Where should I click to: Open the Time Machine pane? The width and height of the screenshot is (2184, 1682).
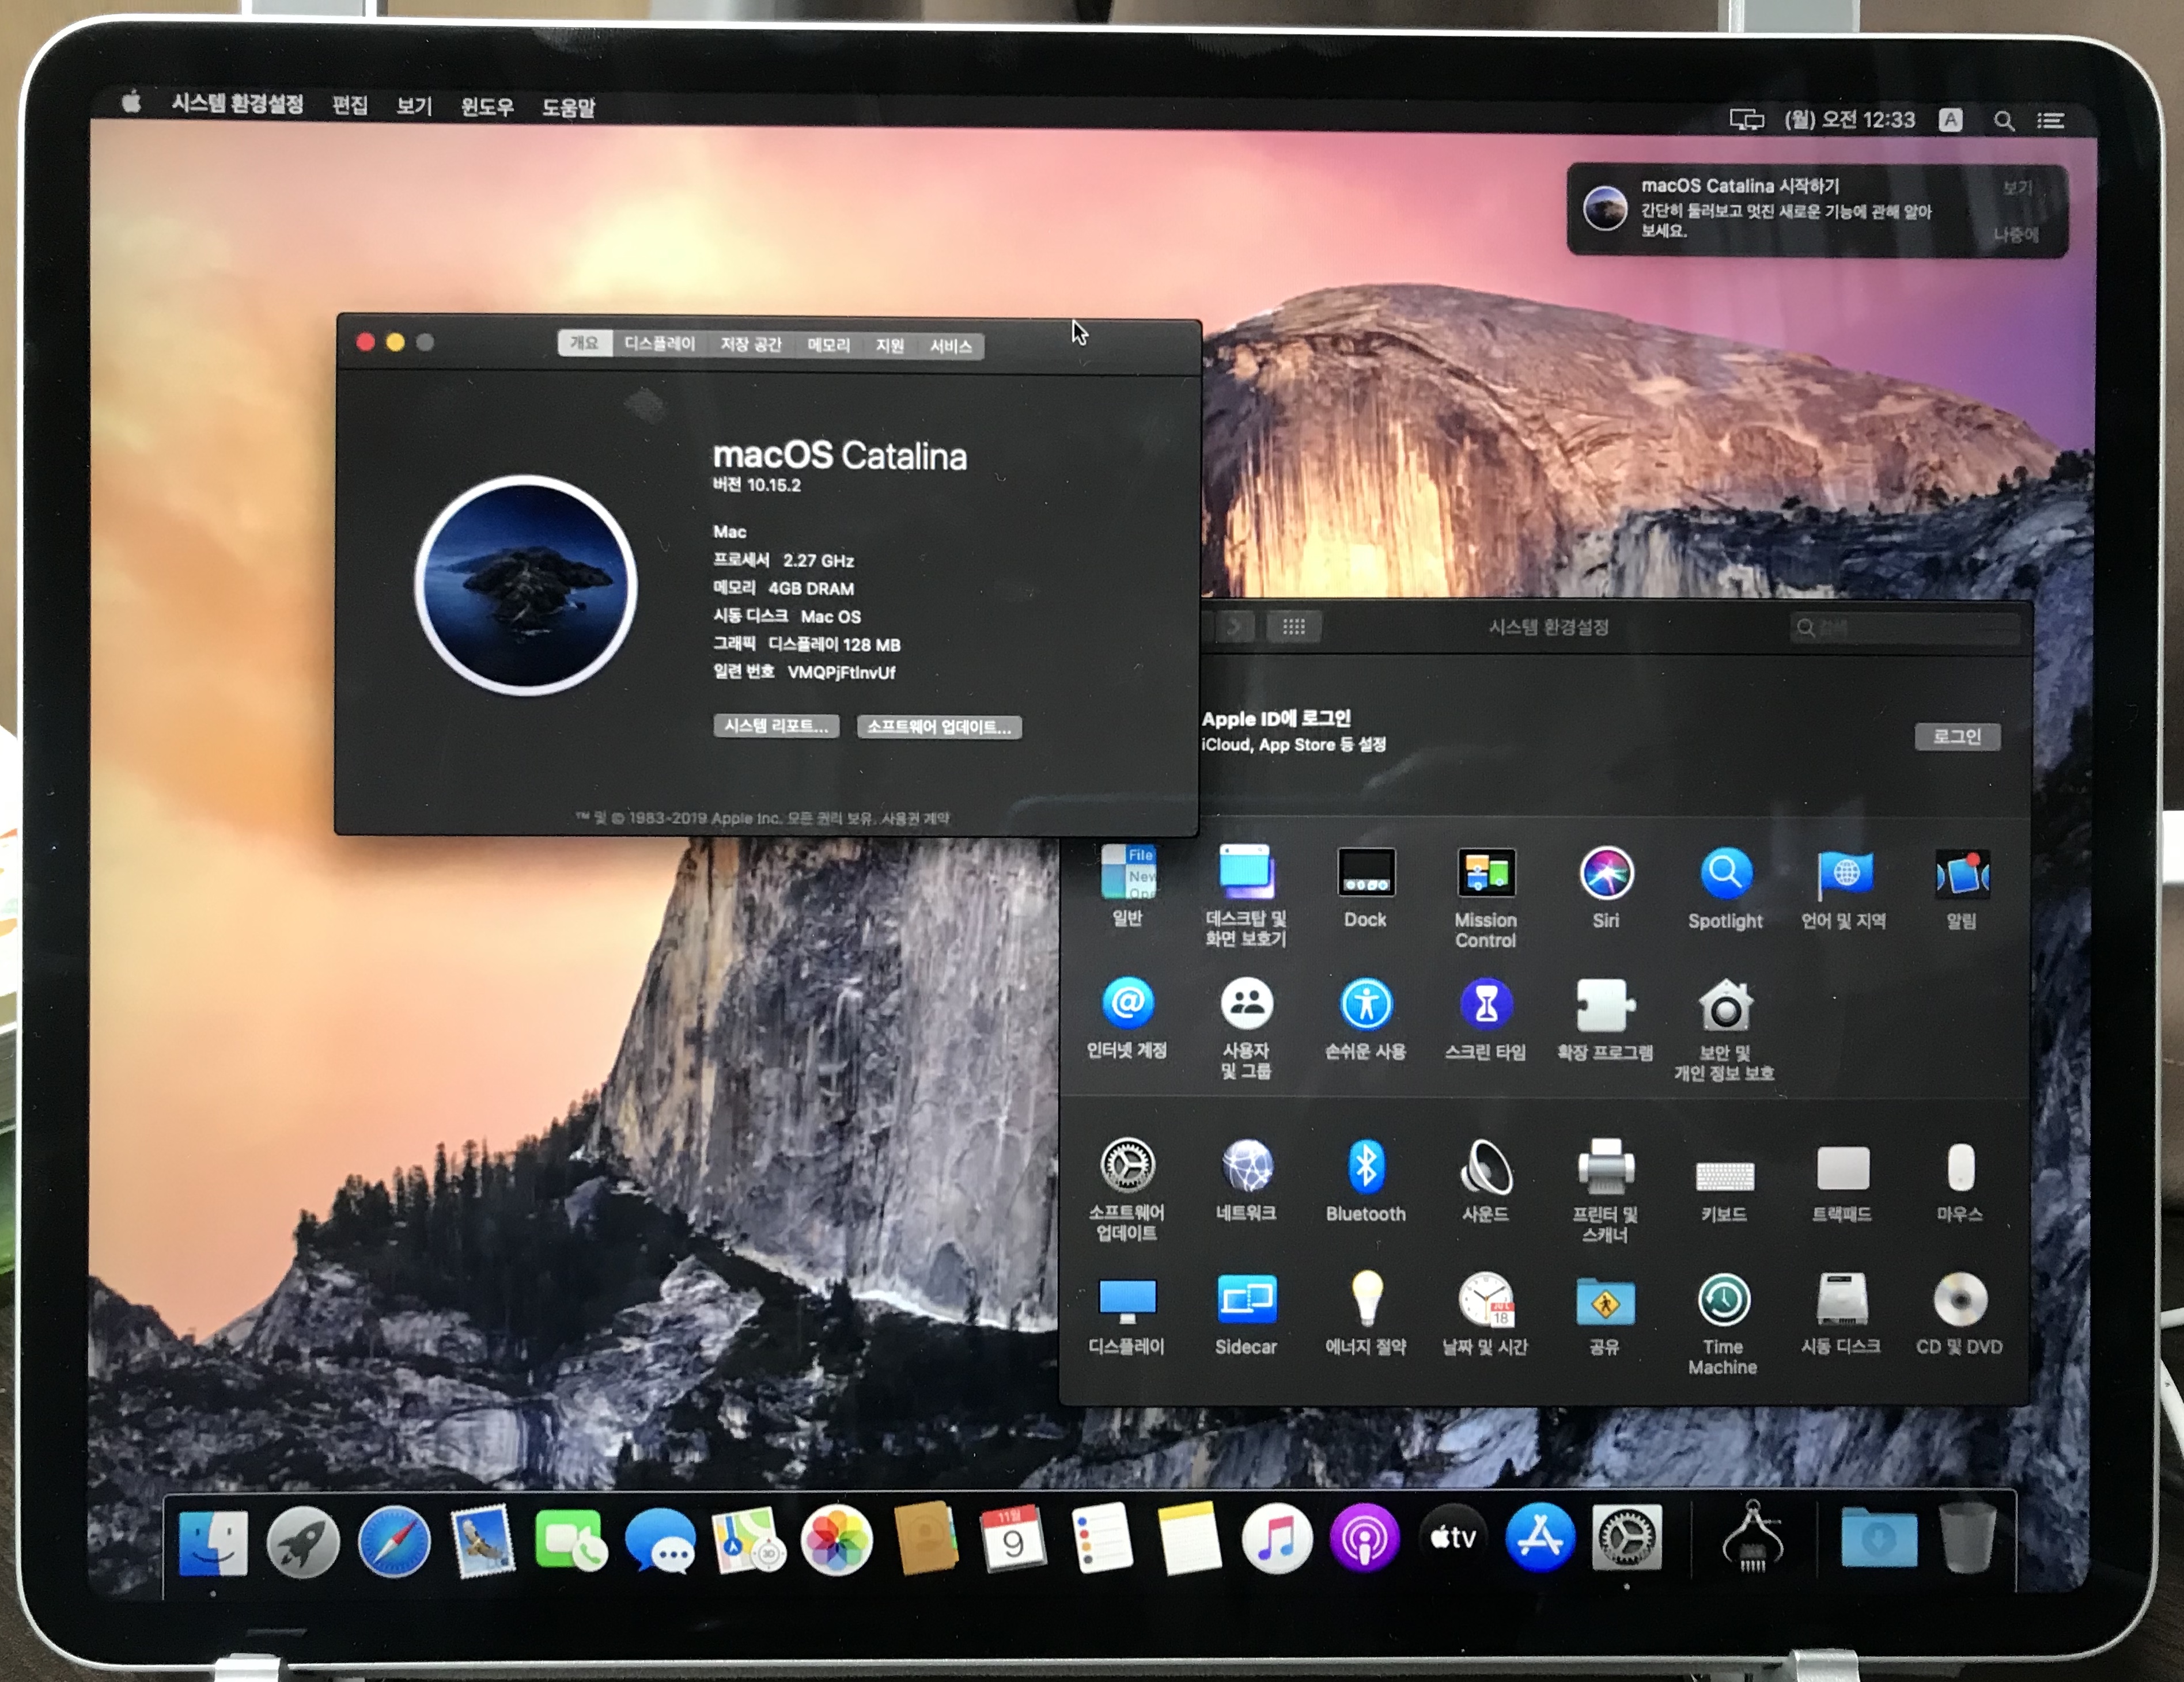[1723, 1300]
